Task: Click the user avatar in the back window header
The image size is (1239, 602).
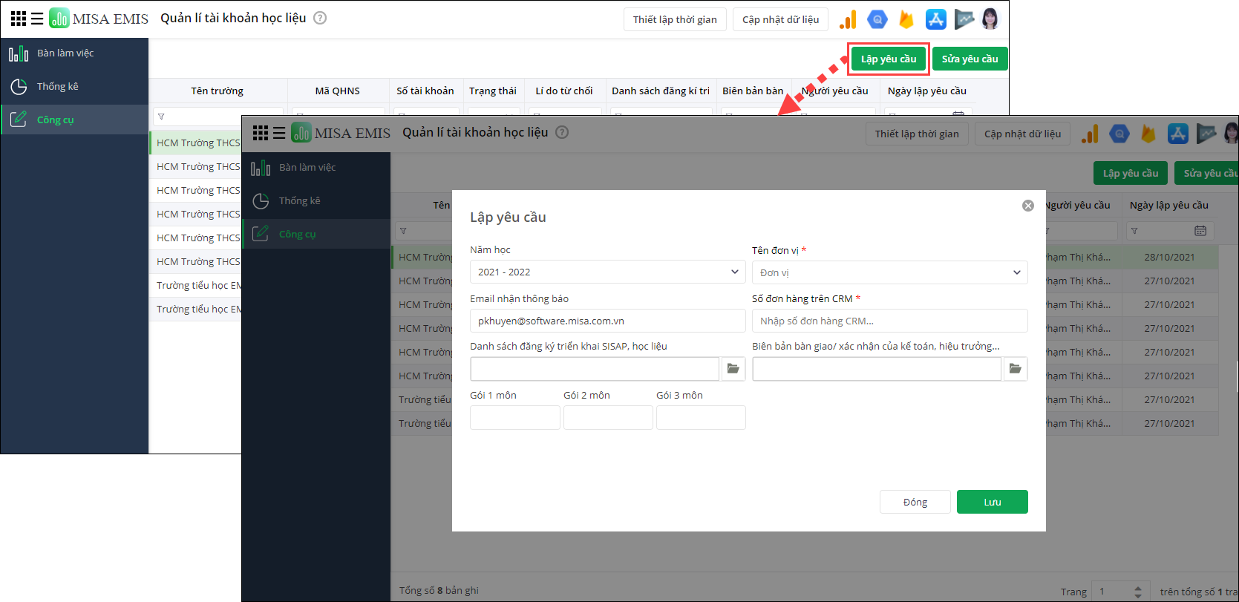Action: click(990, 19)
